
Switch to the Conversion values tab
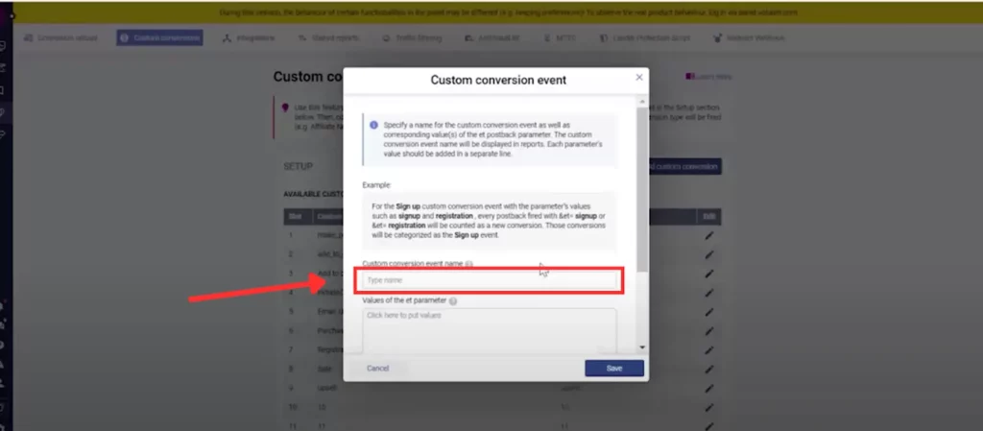click(x=61, y=38)
